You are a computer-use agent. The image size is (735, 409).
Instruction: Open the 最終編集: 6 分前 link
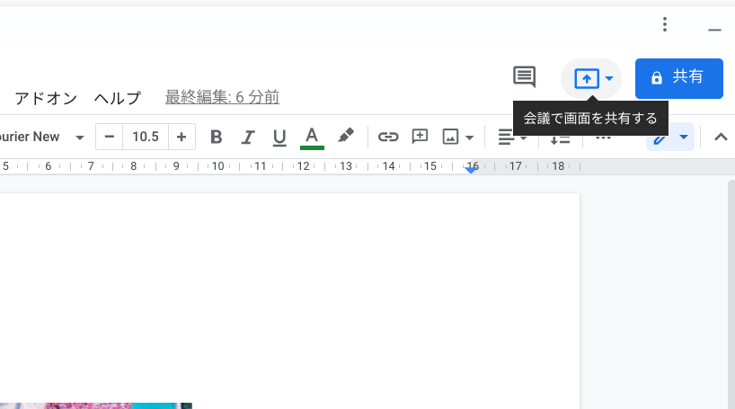(x=222, y=97)
